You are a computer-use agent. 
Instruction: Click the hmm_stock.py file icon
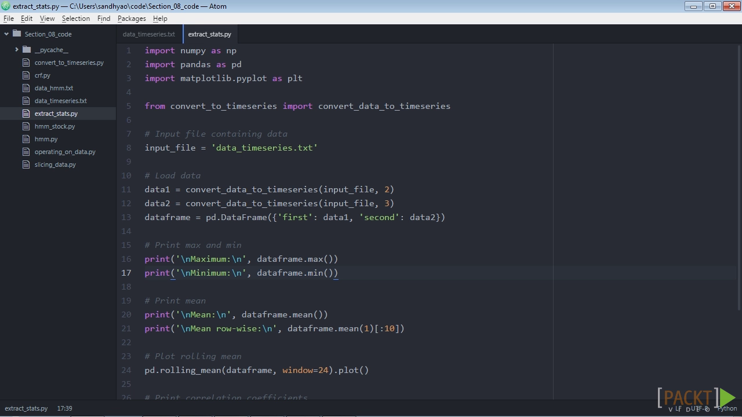pyautogui.click(x=26, y=126)
